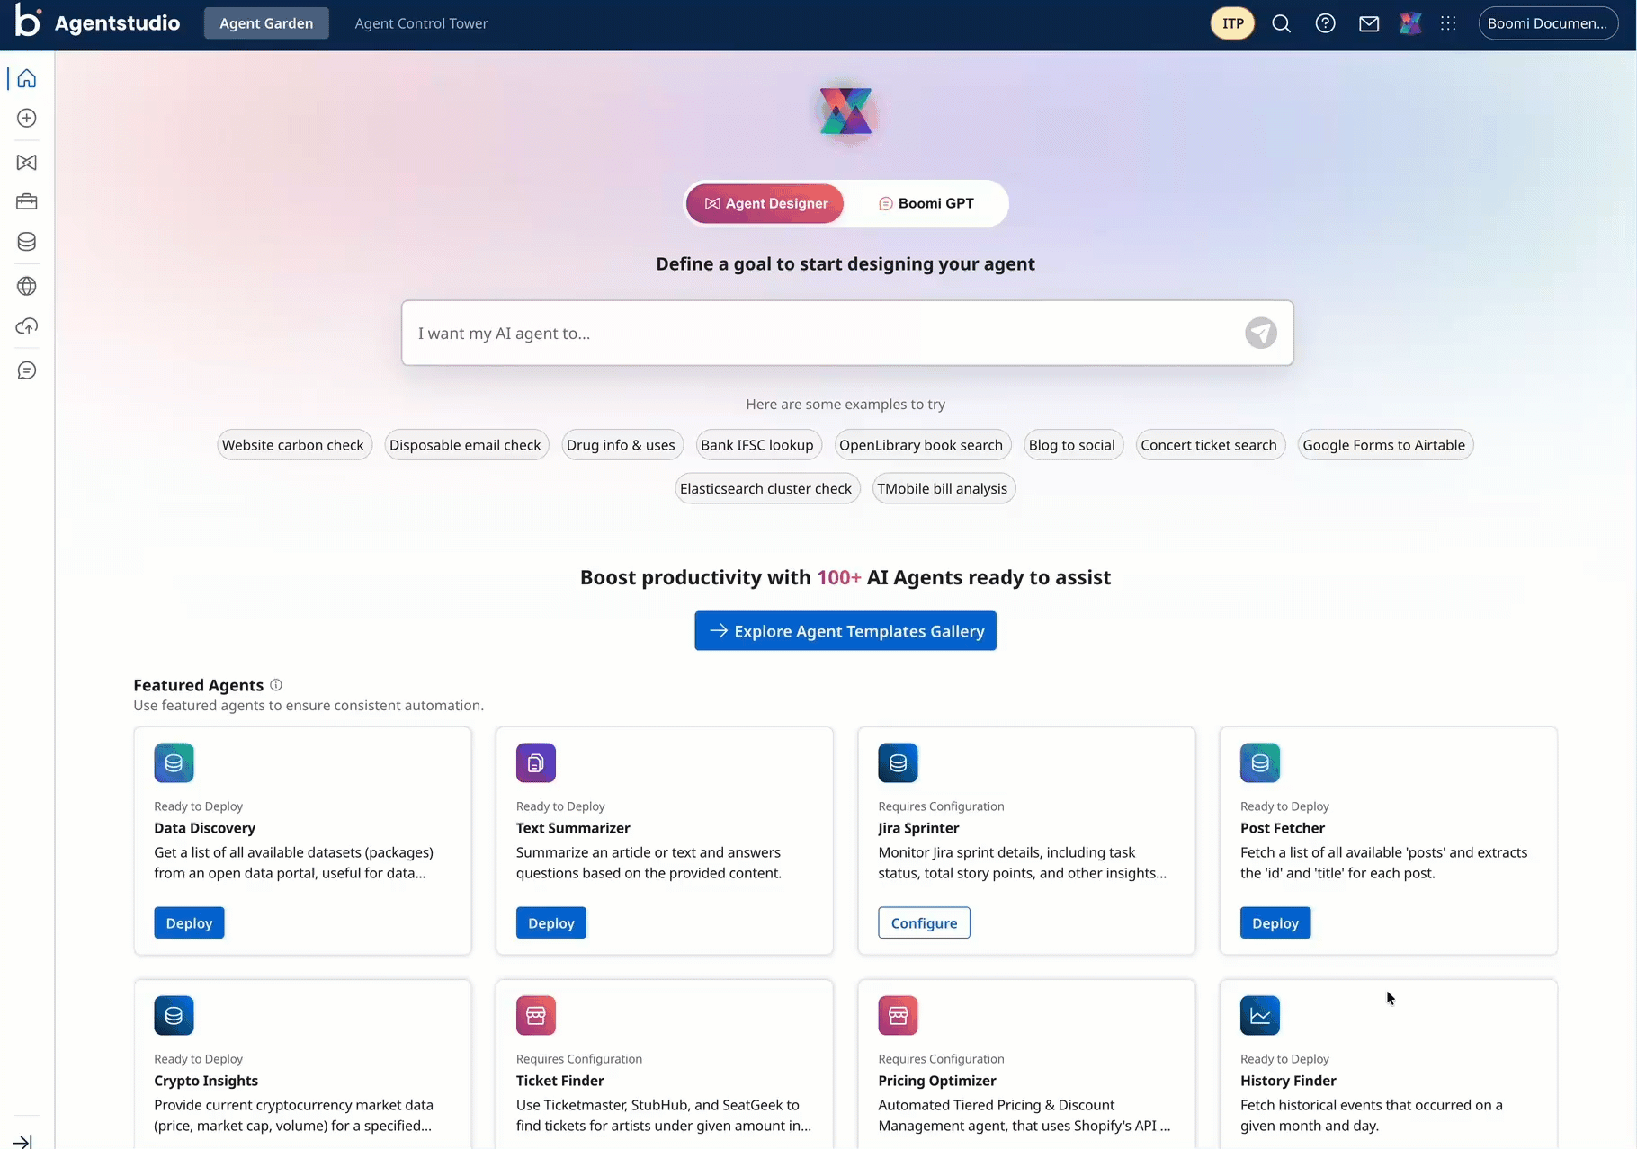Screen dimensions: 1637x1149
Task: Click the Data Discovery agent icon
Action: coord(174,762)
